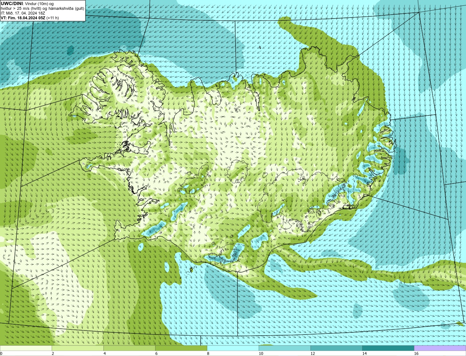Click the 8–10 m/s light cyan legend swatch
Viewport: 466px width, 356px height.
point(233,348)
